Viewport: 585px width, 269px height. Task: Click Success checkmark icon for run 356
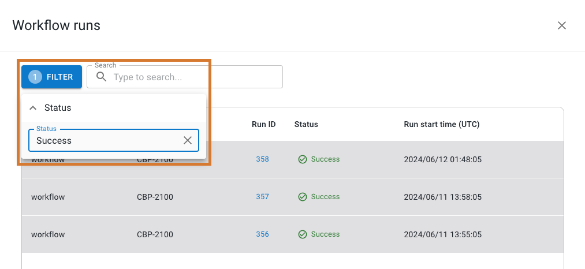pyautogui.click(x=302, y=234)
